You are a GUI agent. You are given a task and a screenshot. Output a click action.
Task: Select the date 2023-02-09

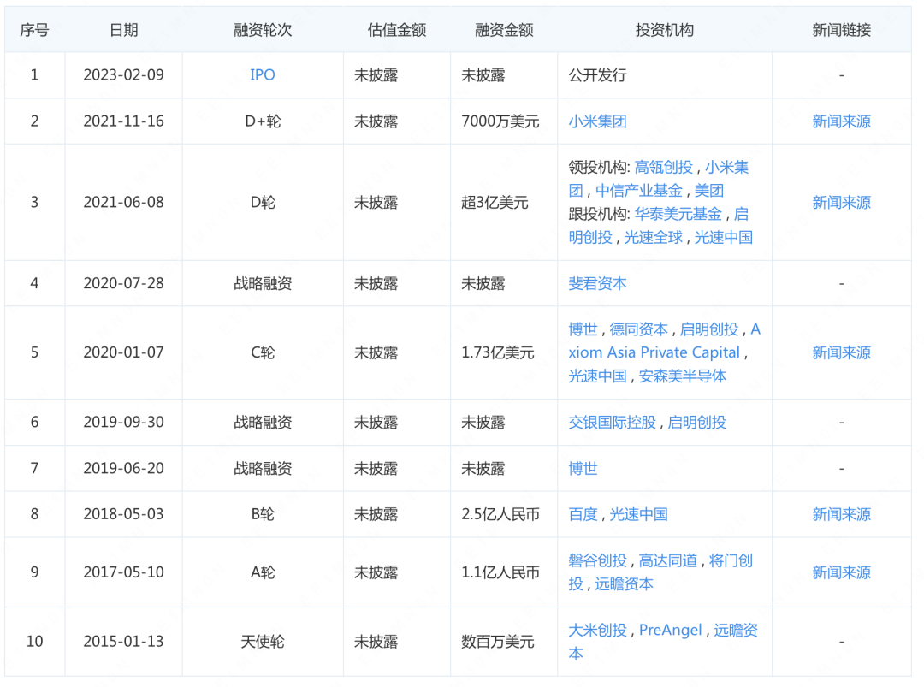(x=123, y=74)
